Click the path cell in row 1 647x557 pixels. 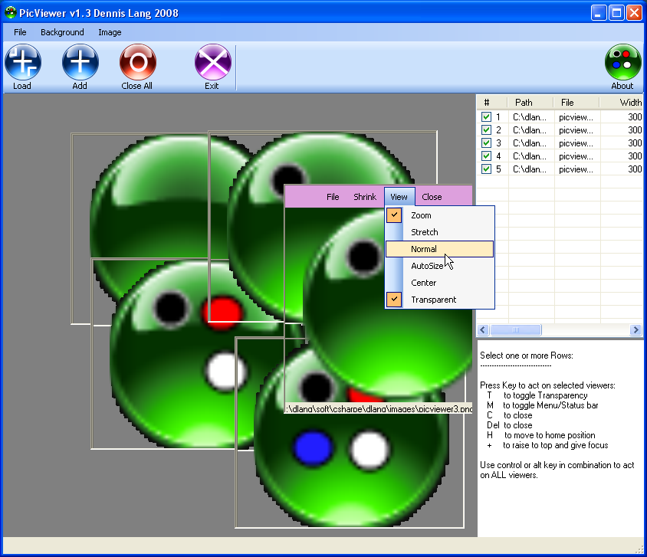click(x=530, y=117)
